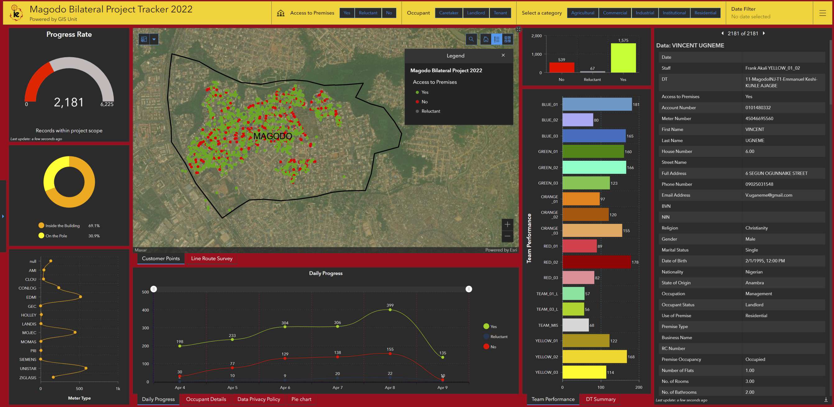Close the Legend panel
This screenshot has width=834, height=407.
pyautogui.click(x=503, y=55)
